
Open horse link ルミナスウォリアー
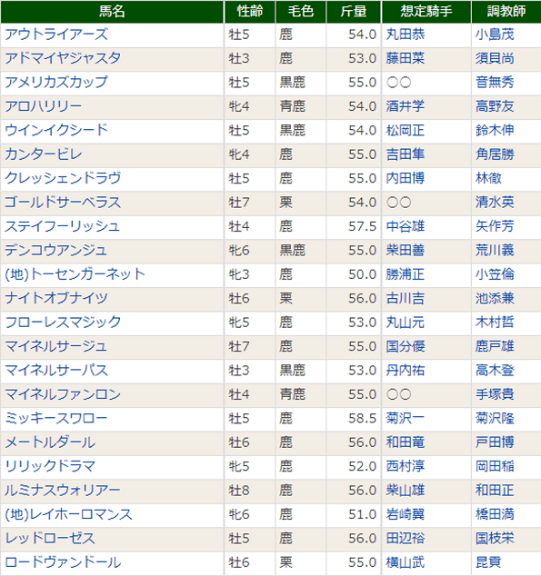pos(63,491)
